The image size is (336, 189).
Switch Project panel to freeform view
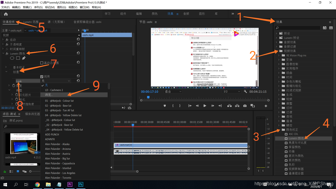24,171
